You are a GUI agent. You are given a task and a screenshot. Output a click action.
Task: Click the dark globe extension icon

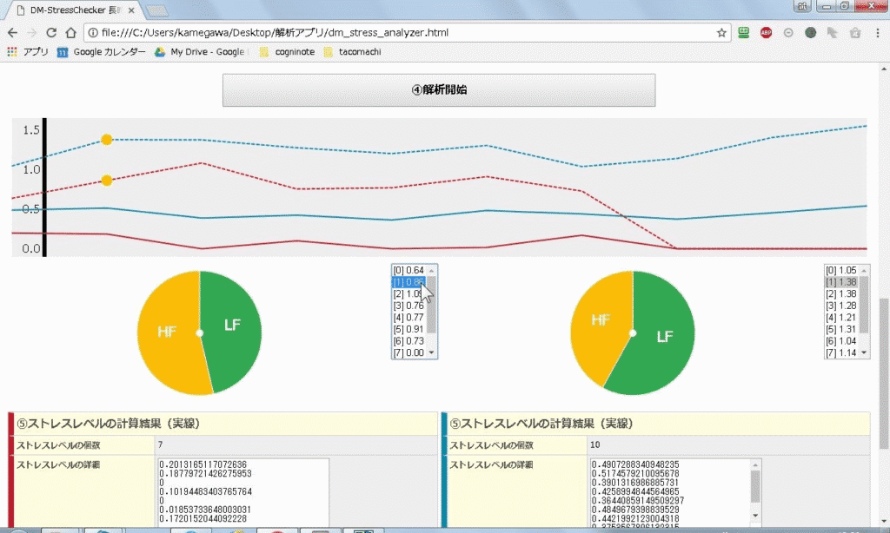click(808, 32)
